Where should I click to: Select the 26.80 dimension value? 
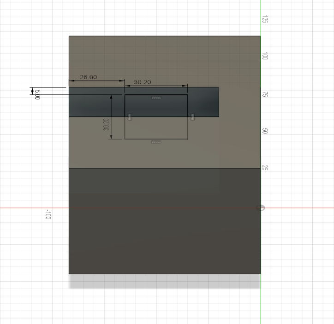pyautogui.click(x=89, y=77)
